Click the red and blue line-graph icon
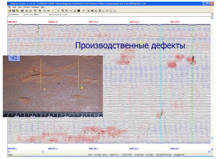This screenshot has height=159, width=216. tap(71, 11)
